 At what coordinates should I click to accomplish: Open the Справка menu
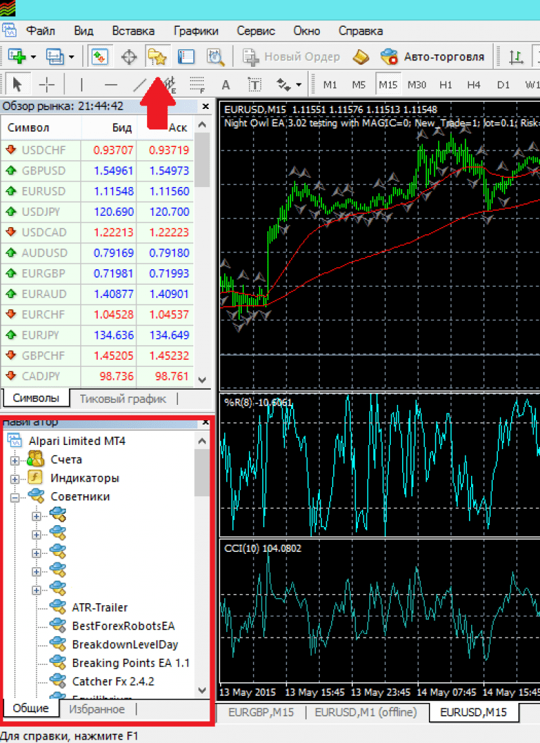click(360, 31)
